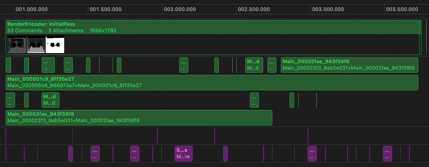429x167 pixels.
Task: Open the white mask attachment thumbnail
Action: (x=55, y=44)
